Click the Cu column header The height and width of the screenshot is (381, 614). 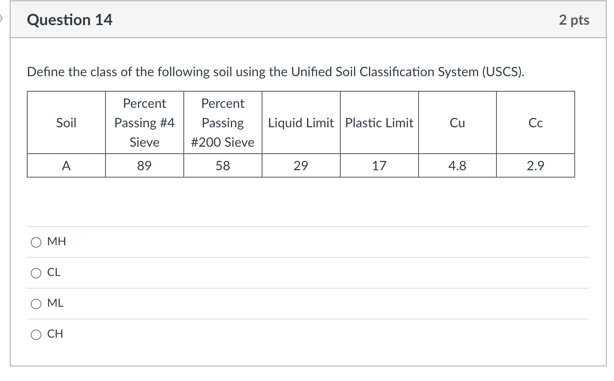(x=457, y=122)
